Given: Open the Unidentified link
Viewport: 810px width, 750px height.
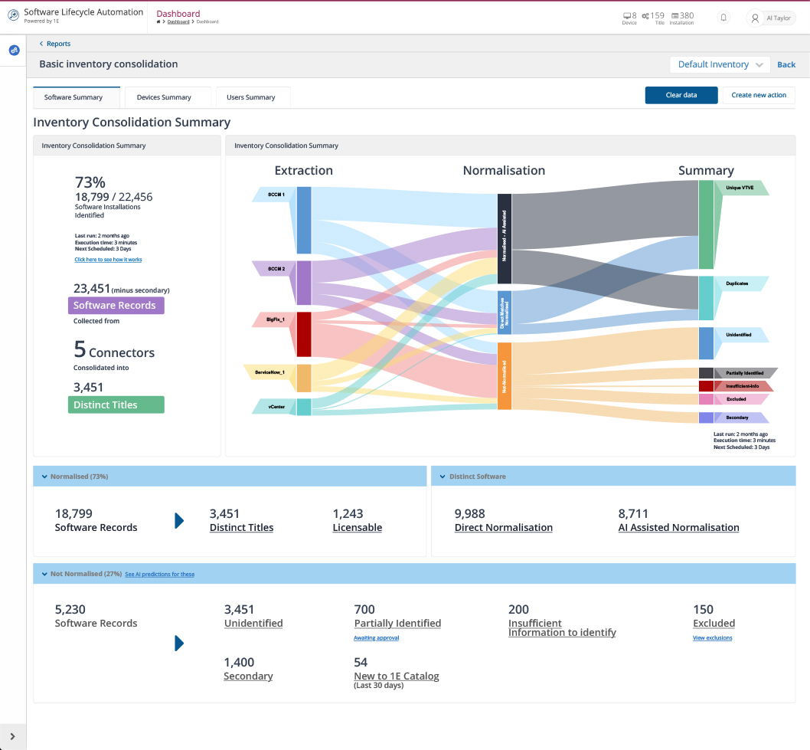Looking at the screenshot, I should 253,623.
